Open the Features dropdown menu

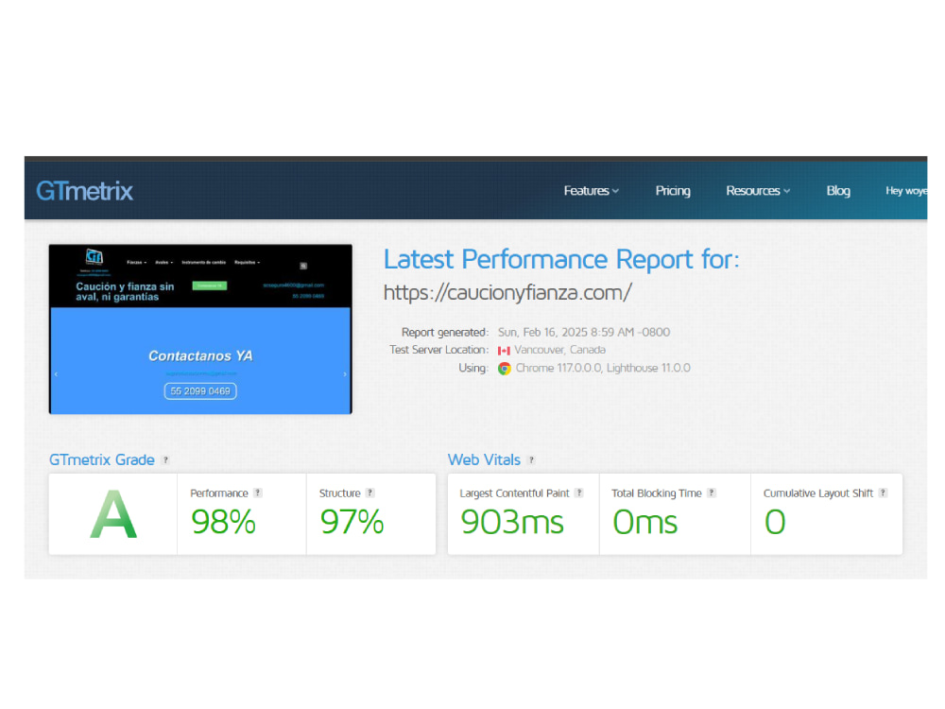pos(592,191)
